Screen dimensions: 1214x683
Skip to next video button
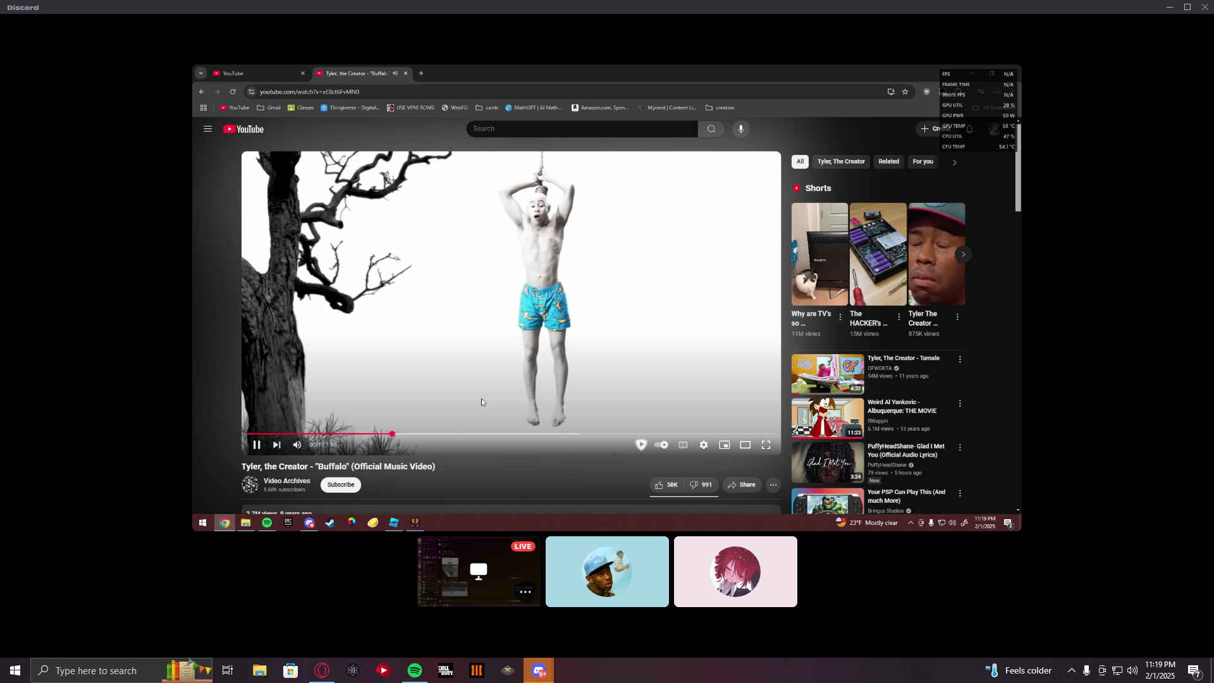pyautogui.click(x=277, y=445)
